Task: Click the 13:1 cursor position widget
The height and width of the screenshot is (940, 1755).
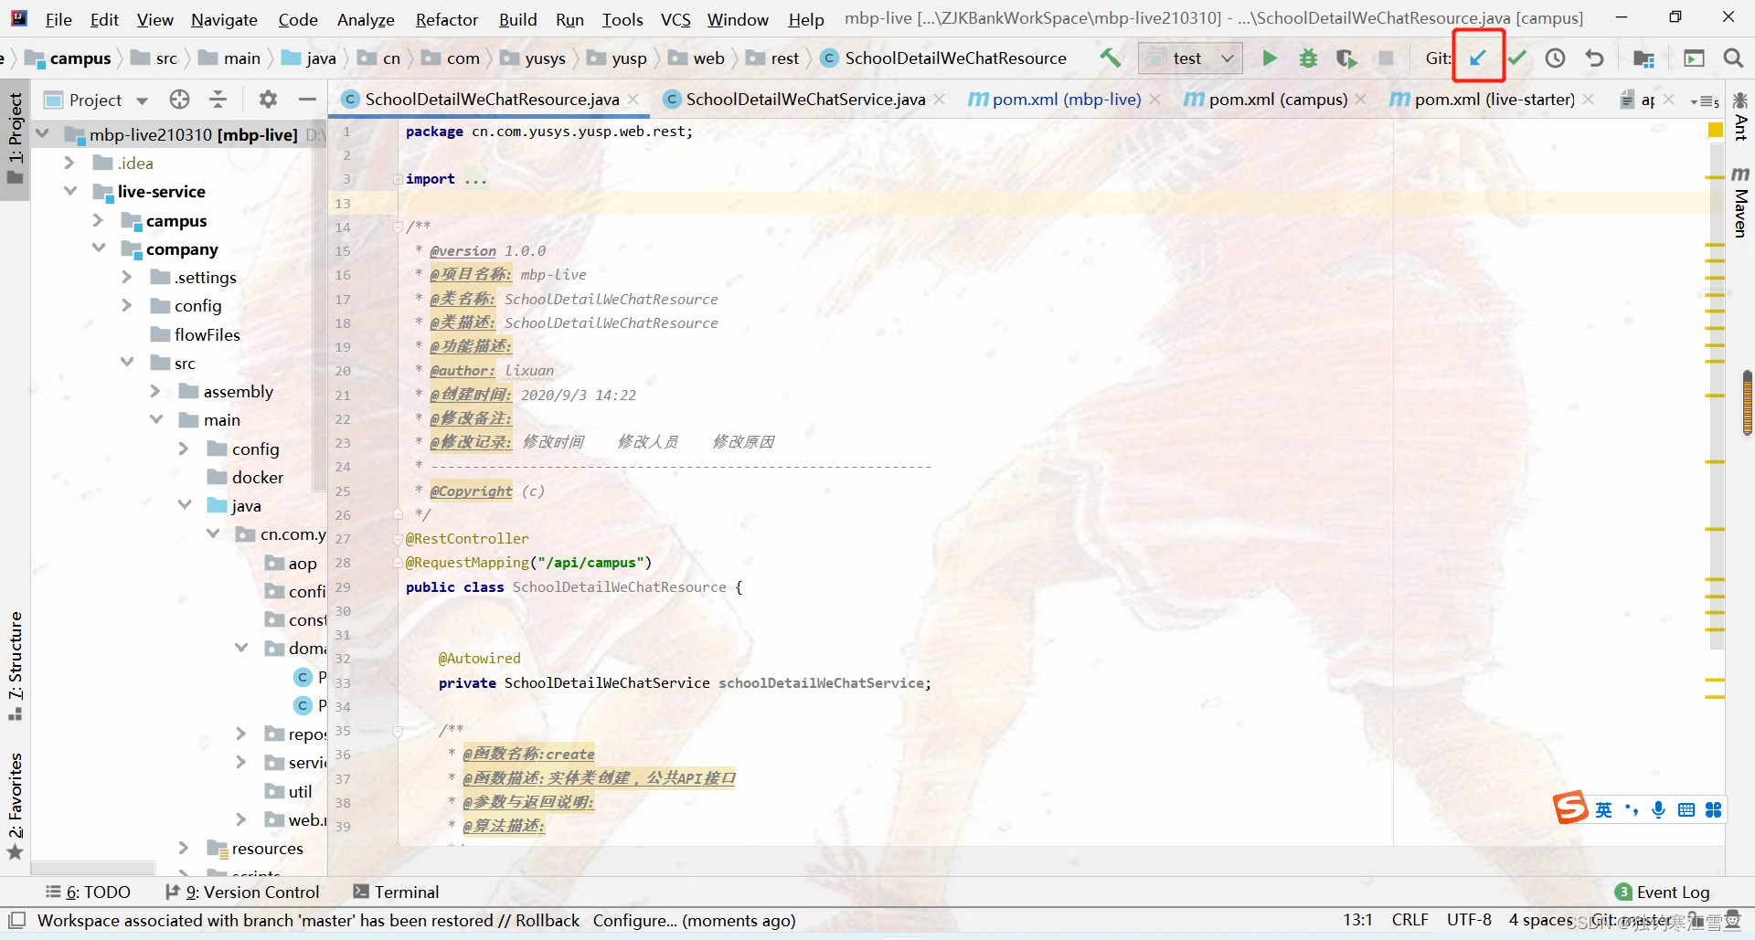Action: [1357, 920]
